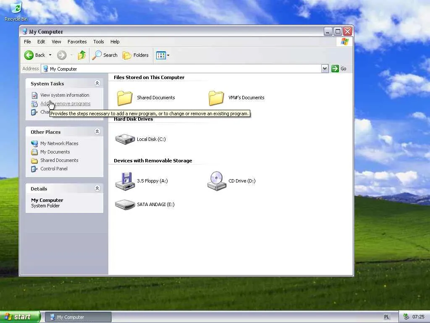Collapse the Details panel
The width and height of the screenshot is (430, 323).
coord(97,188)
